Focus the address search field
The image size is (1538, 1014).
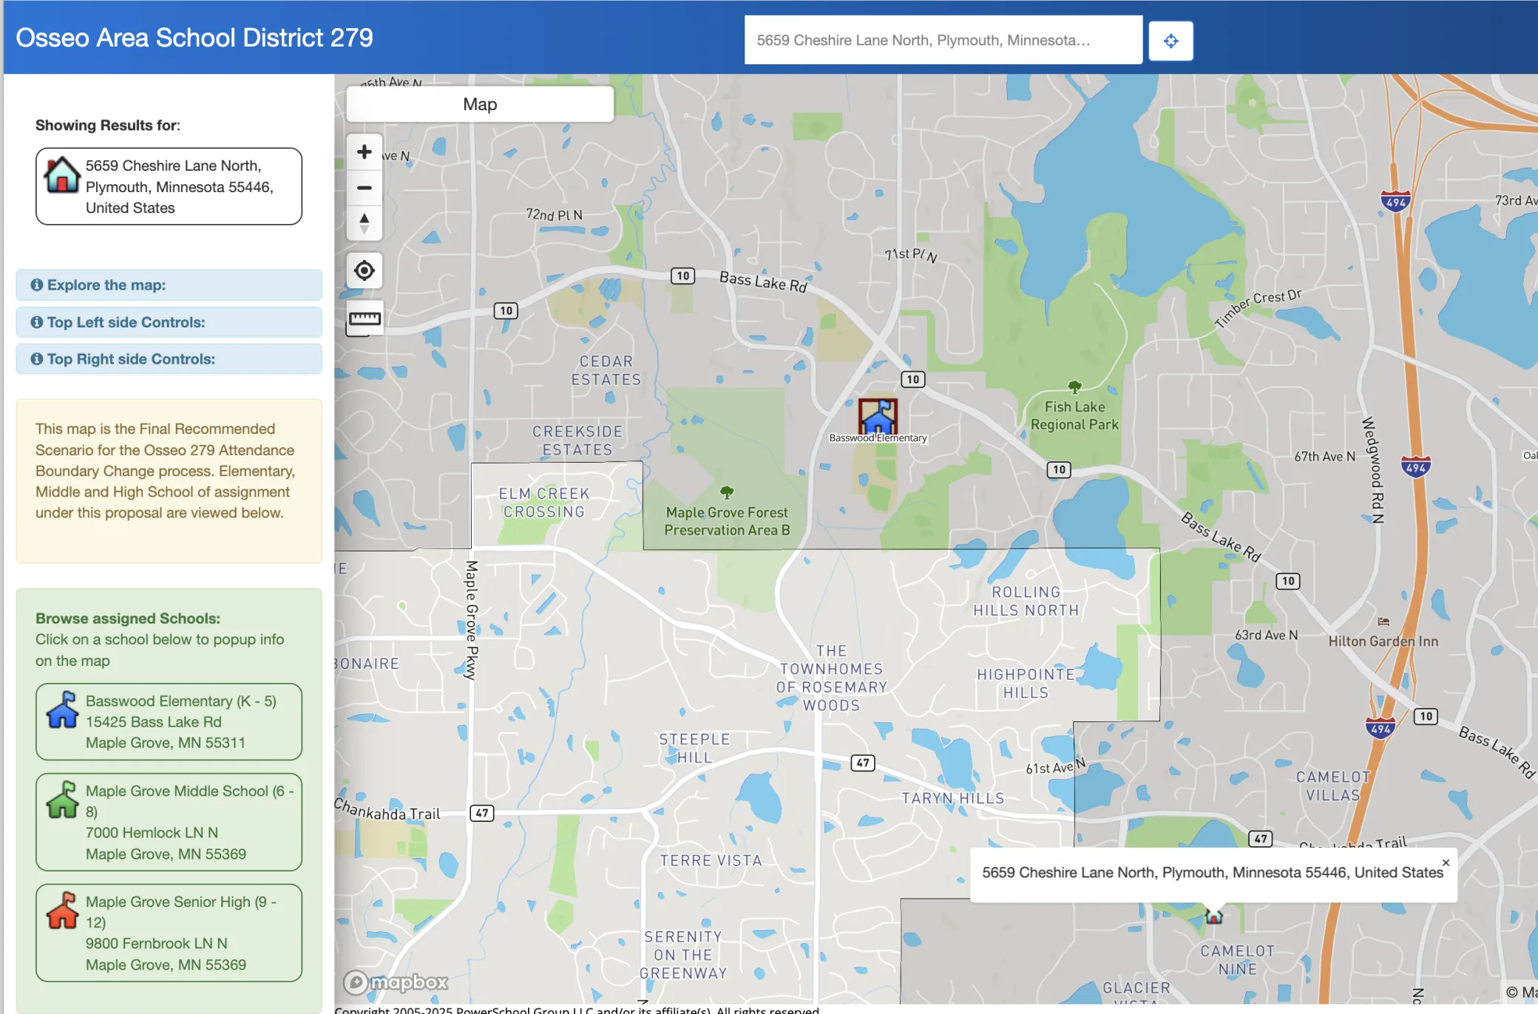point(943,40)
